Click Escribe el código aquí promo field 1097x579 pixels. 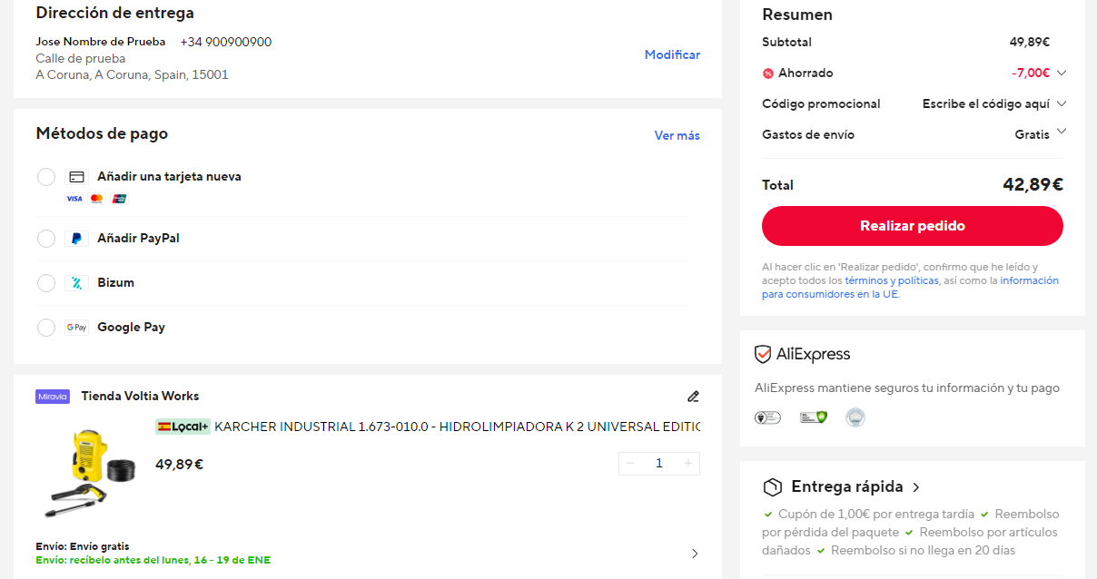(x=986, y=104)
